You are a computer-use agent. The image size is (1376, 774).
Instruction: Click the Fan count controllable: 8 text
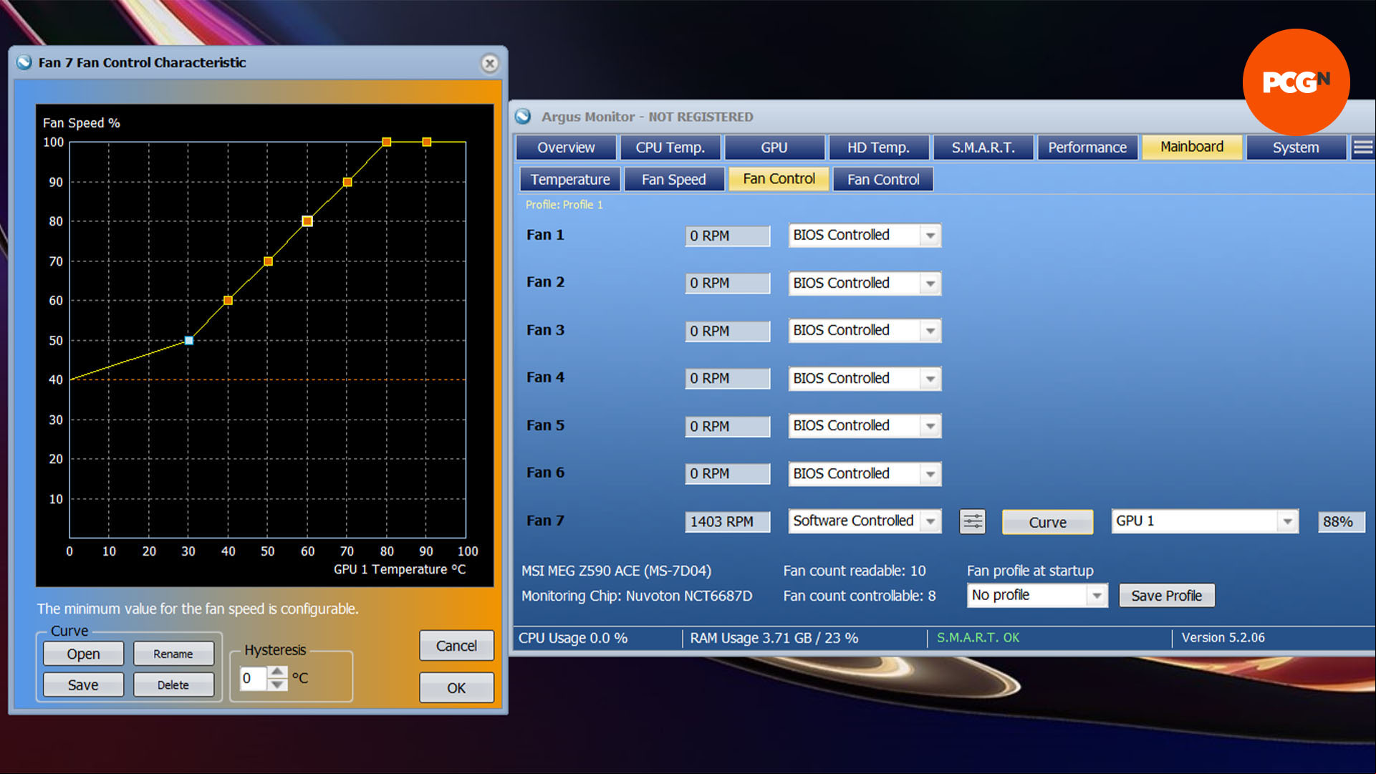860,596
